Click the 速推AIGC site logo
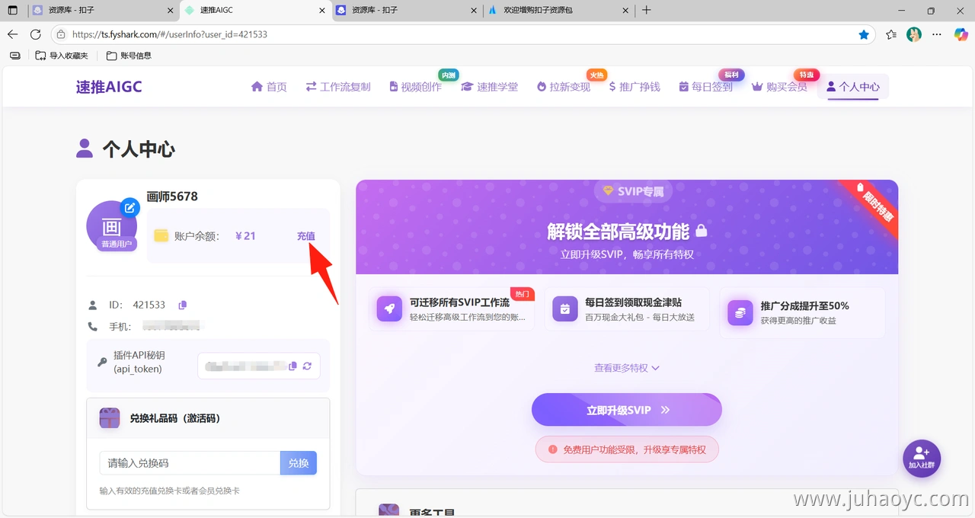This screenshot has width=975, height=518. (109, 87)
